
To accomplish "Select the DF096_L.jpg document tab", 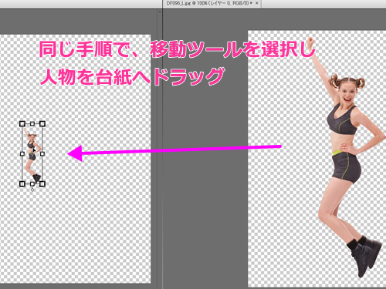I will coord(212,4).
